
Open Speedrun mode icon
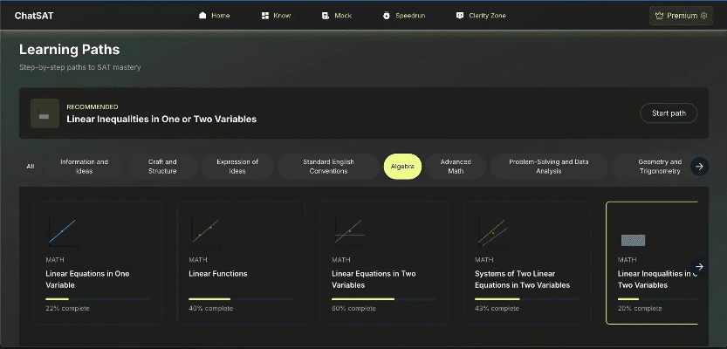click(x=387, y=16)
